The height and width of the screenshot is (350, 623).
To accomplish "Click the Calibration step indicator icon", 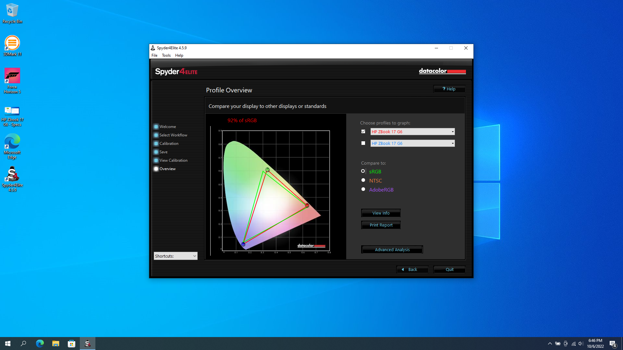I will coord(156,144).
